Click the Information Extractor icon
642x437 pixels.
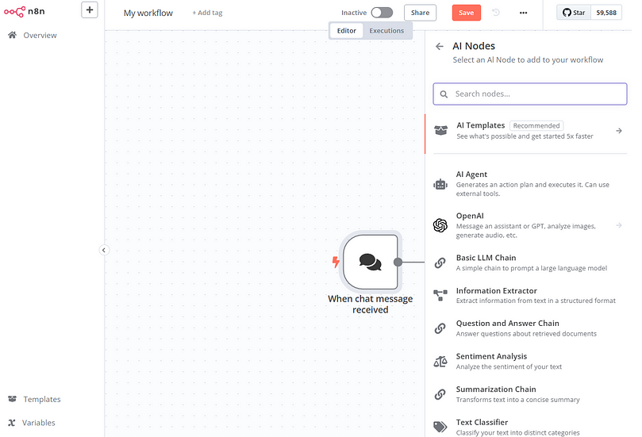440,295
